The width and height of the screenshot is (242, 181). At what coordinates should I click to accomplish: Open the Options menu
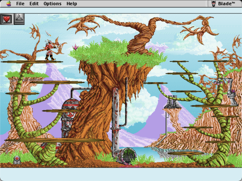pos(53,3)
